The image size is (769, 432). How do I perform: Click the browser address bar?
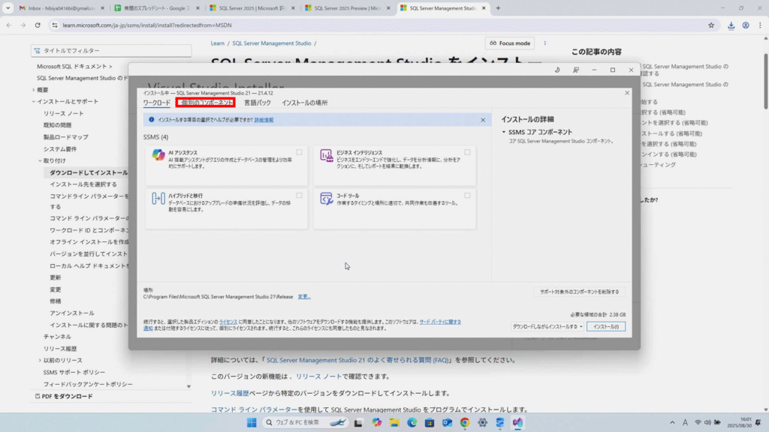(382, 25)
